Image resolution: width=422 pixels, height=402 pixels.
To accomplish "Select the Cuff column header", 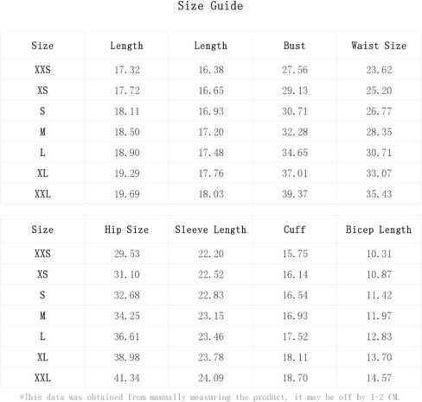I will tap(294, 229).
